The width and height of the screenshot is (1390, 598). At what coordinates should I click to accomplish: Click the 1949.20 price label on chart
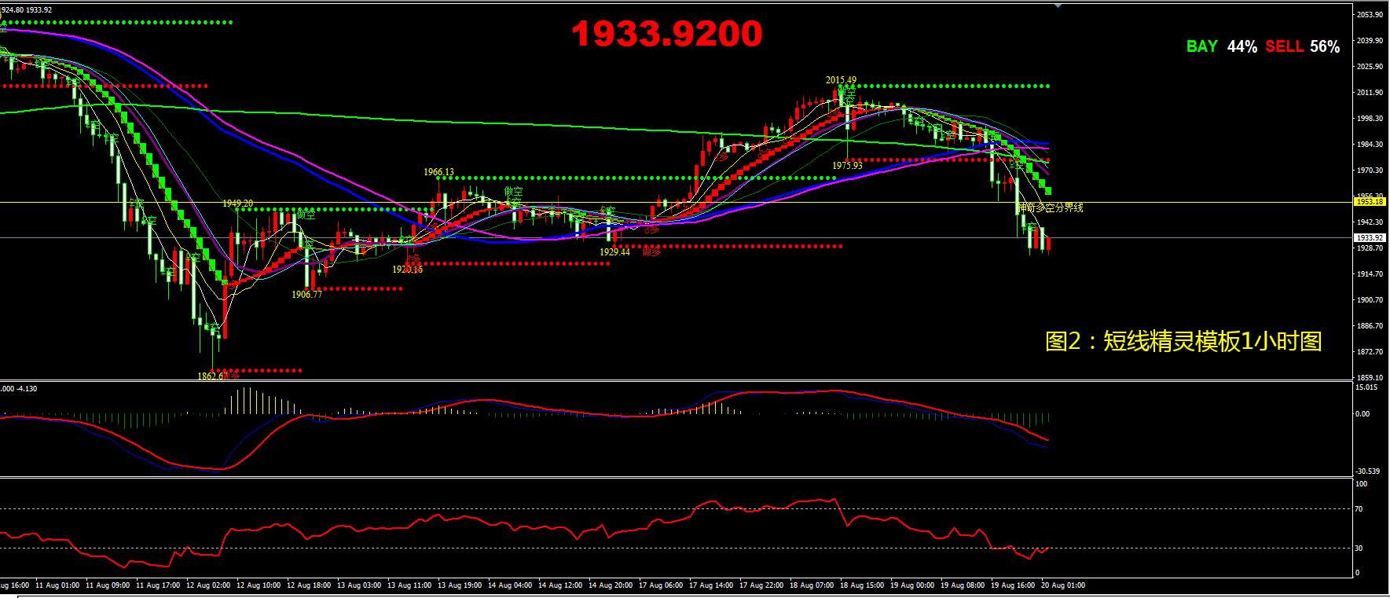click(237, 203)
